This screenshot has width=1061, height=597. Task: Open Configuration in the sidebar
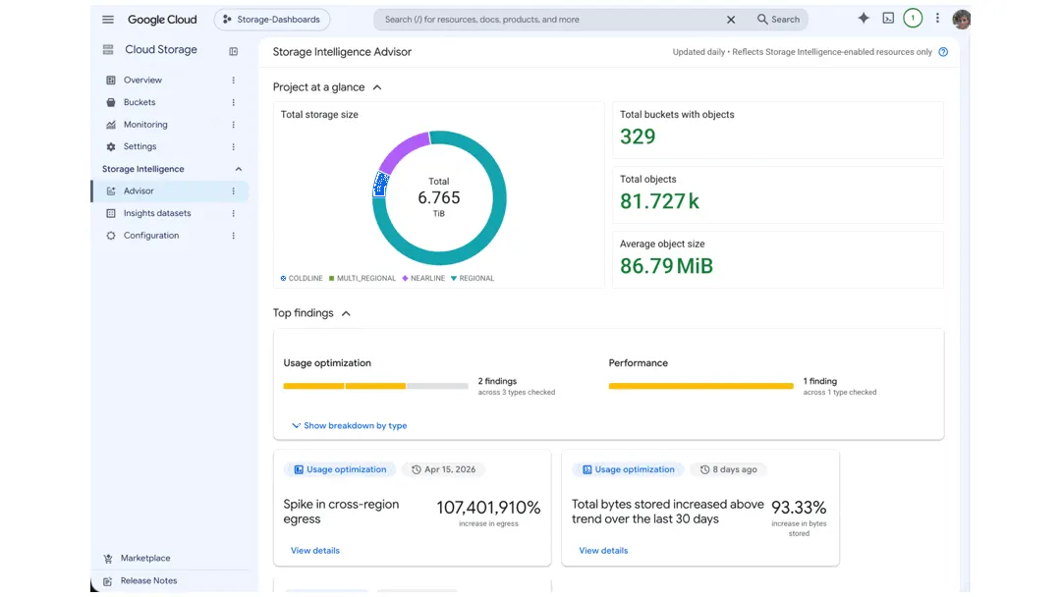[x=151, y=236]
